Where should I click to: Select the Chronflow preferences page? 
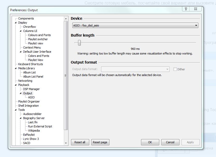[29, 27]
